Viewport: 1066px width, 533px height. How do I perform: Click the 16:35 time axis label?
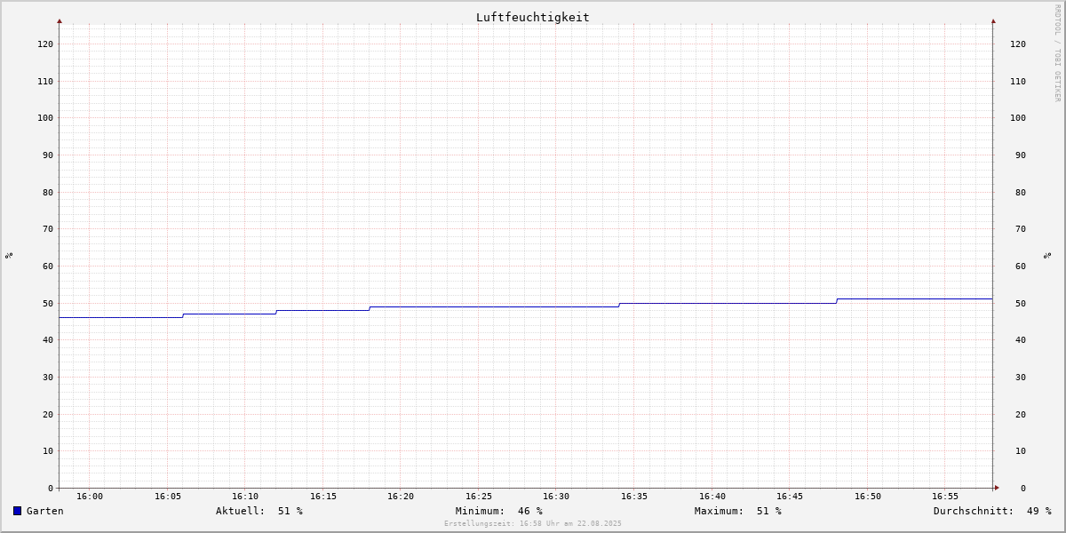[x=634, y=496]
